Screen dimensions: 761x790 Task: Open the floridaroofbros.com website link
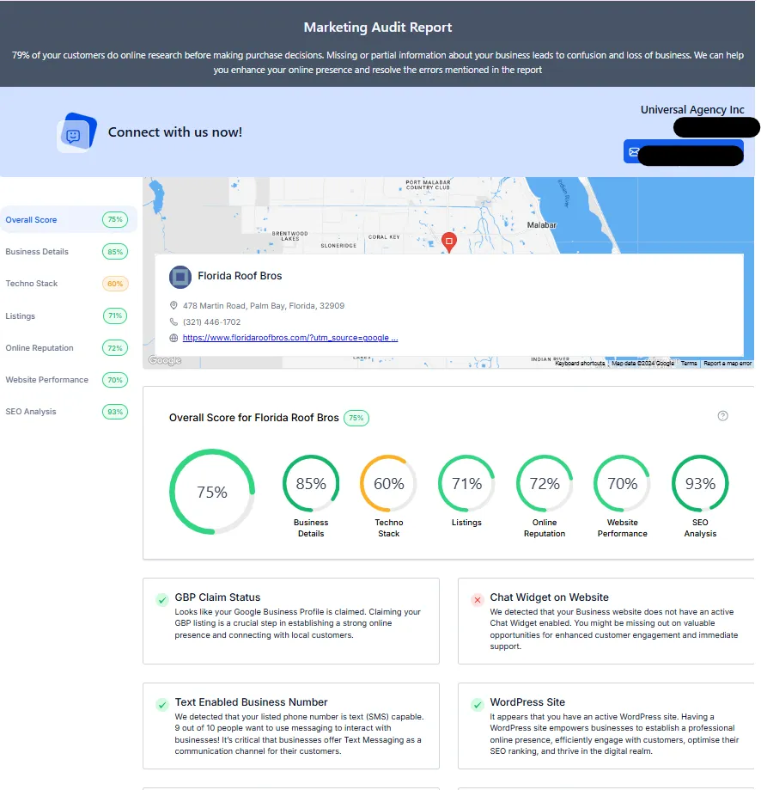click(x=290, y=338)
